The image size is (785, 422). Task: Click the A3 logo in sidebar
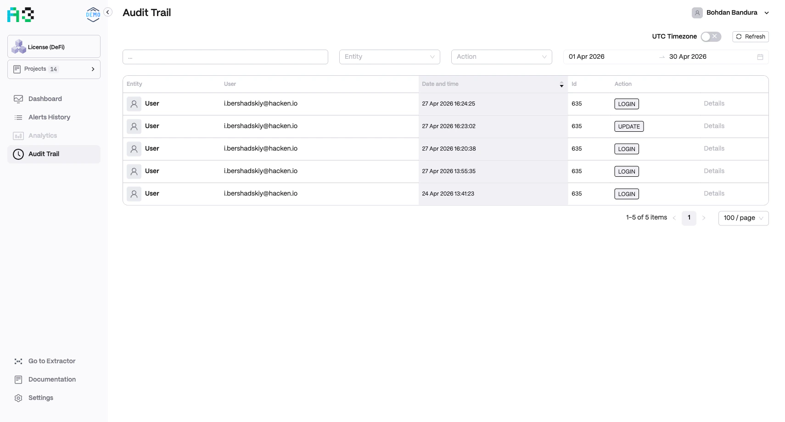(x=21, y=15)
